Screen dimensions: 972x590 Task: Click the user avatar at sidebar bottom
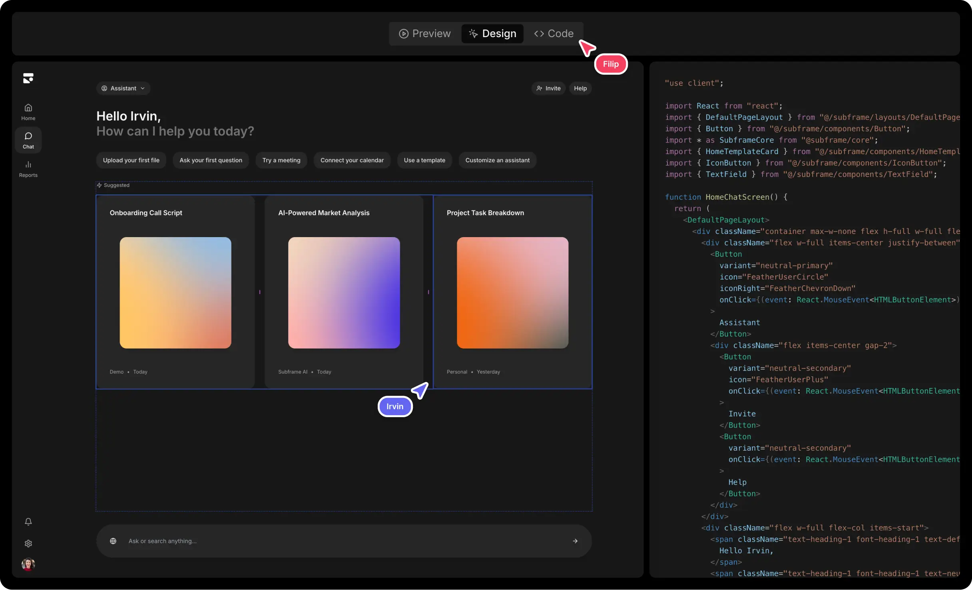[x=28, y=564]
